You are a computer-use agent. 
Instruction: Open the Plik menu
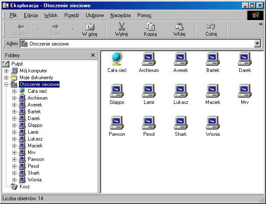(13, 15)
